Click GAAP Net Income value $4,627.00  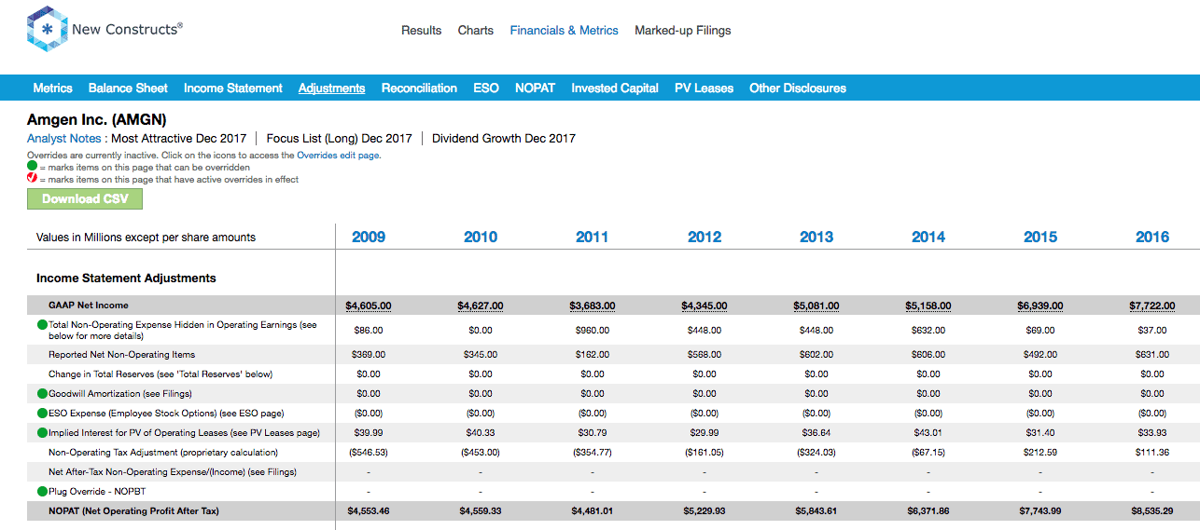[481, 306]
